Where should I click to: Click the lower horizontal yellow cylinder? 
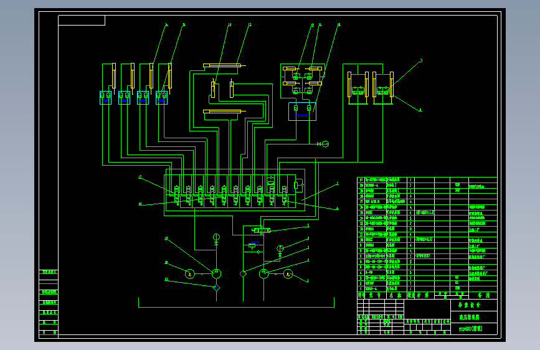[224, 111]
